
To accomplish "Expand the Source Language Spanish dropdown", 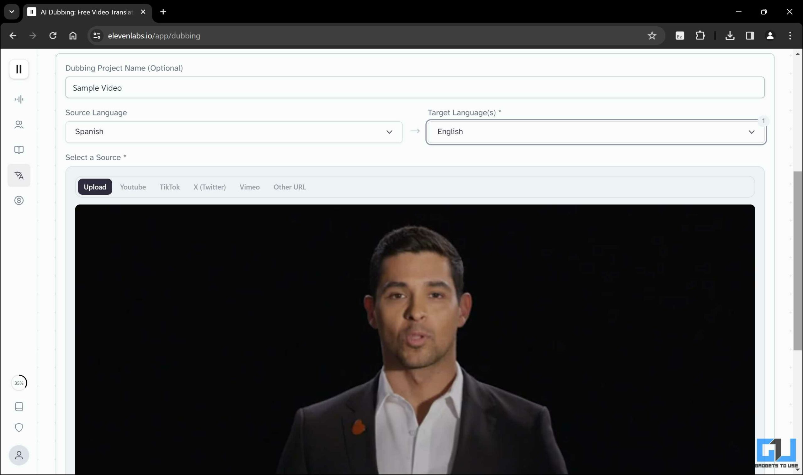I will (x=233, y=132).
